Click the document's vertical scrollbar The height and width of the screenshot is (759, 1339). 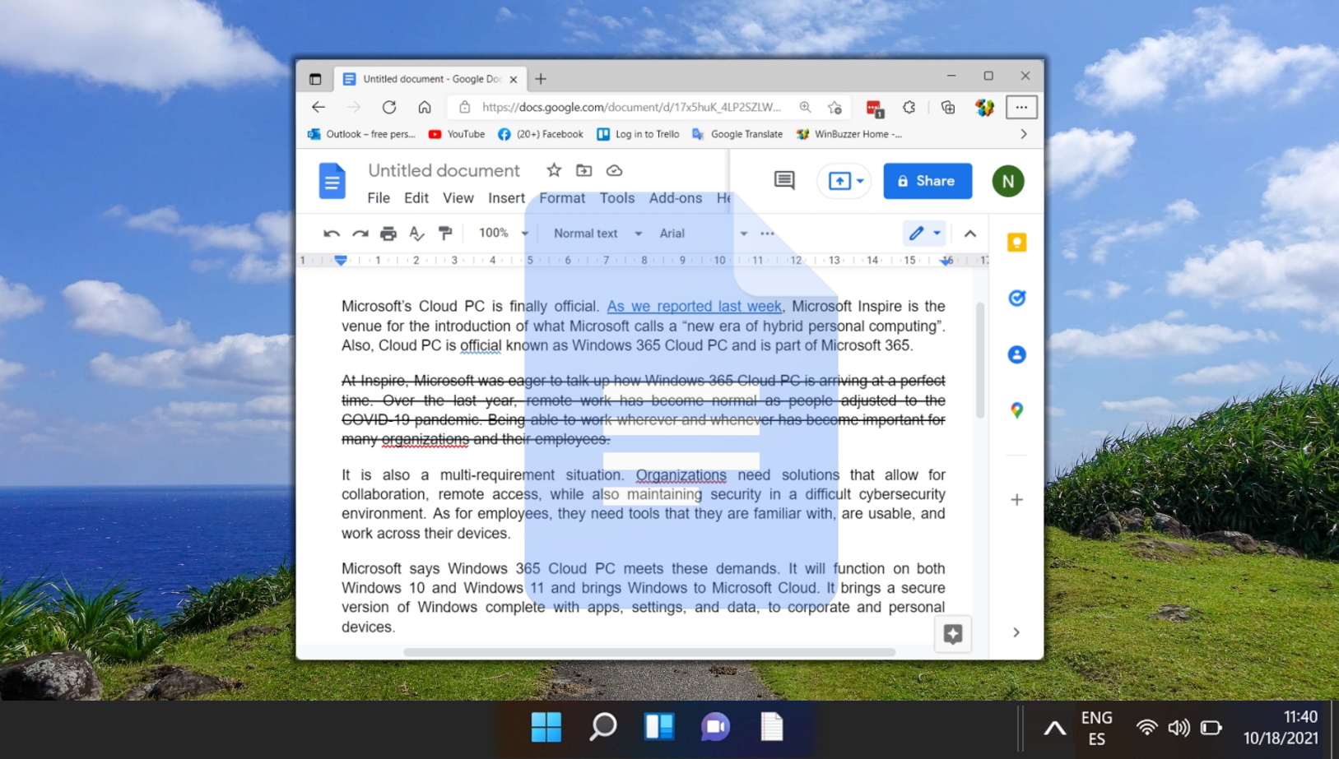(x=979, y=361)
